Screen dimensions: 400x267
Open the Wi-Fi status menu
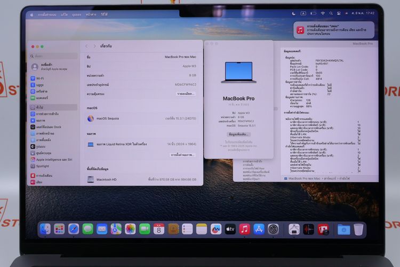323,13
